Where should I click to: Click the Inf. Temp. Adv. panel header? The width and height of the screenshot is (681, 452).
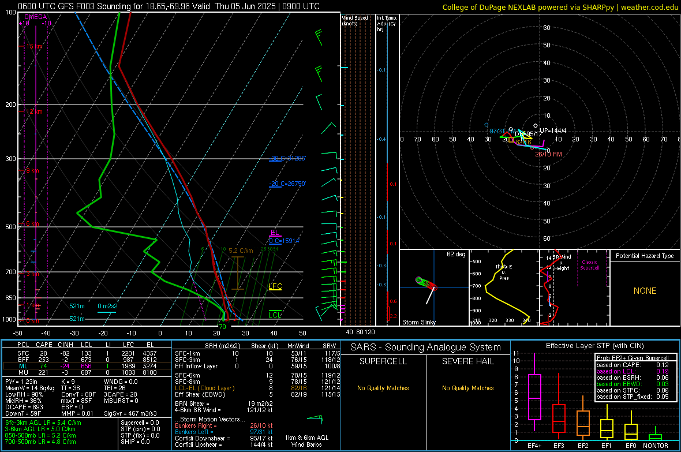(x=387, y=24)
